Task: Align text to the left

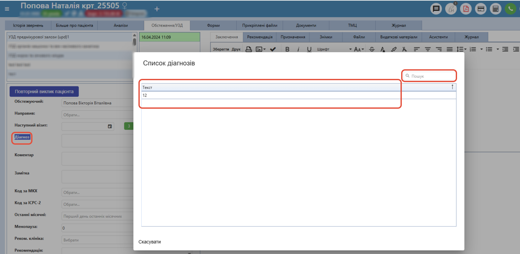Action: tap(417, 49)
